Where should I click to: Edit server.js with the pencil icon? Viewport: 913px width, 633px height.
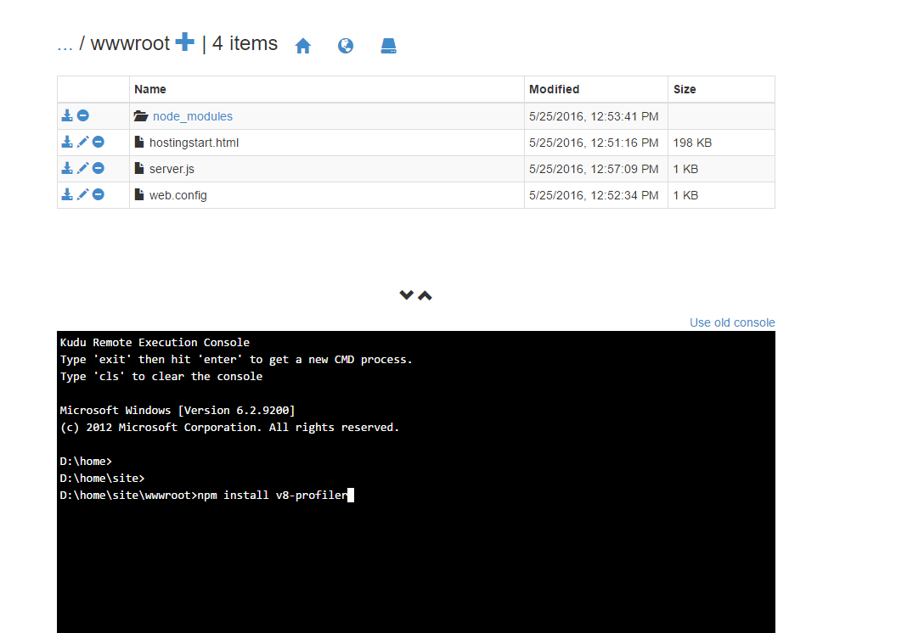click(x=82, y=168)
